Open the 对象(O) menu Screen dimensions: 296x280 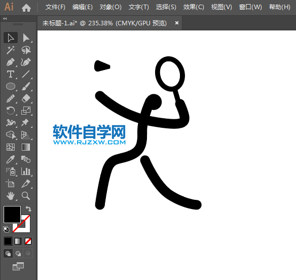click(110, 8)
